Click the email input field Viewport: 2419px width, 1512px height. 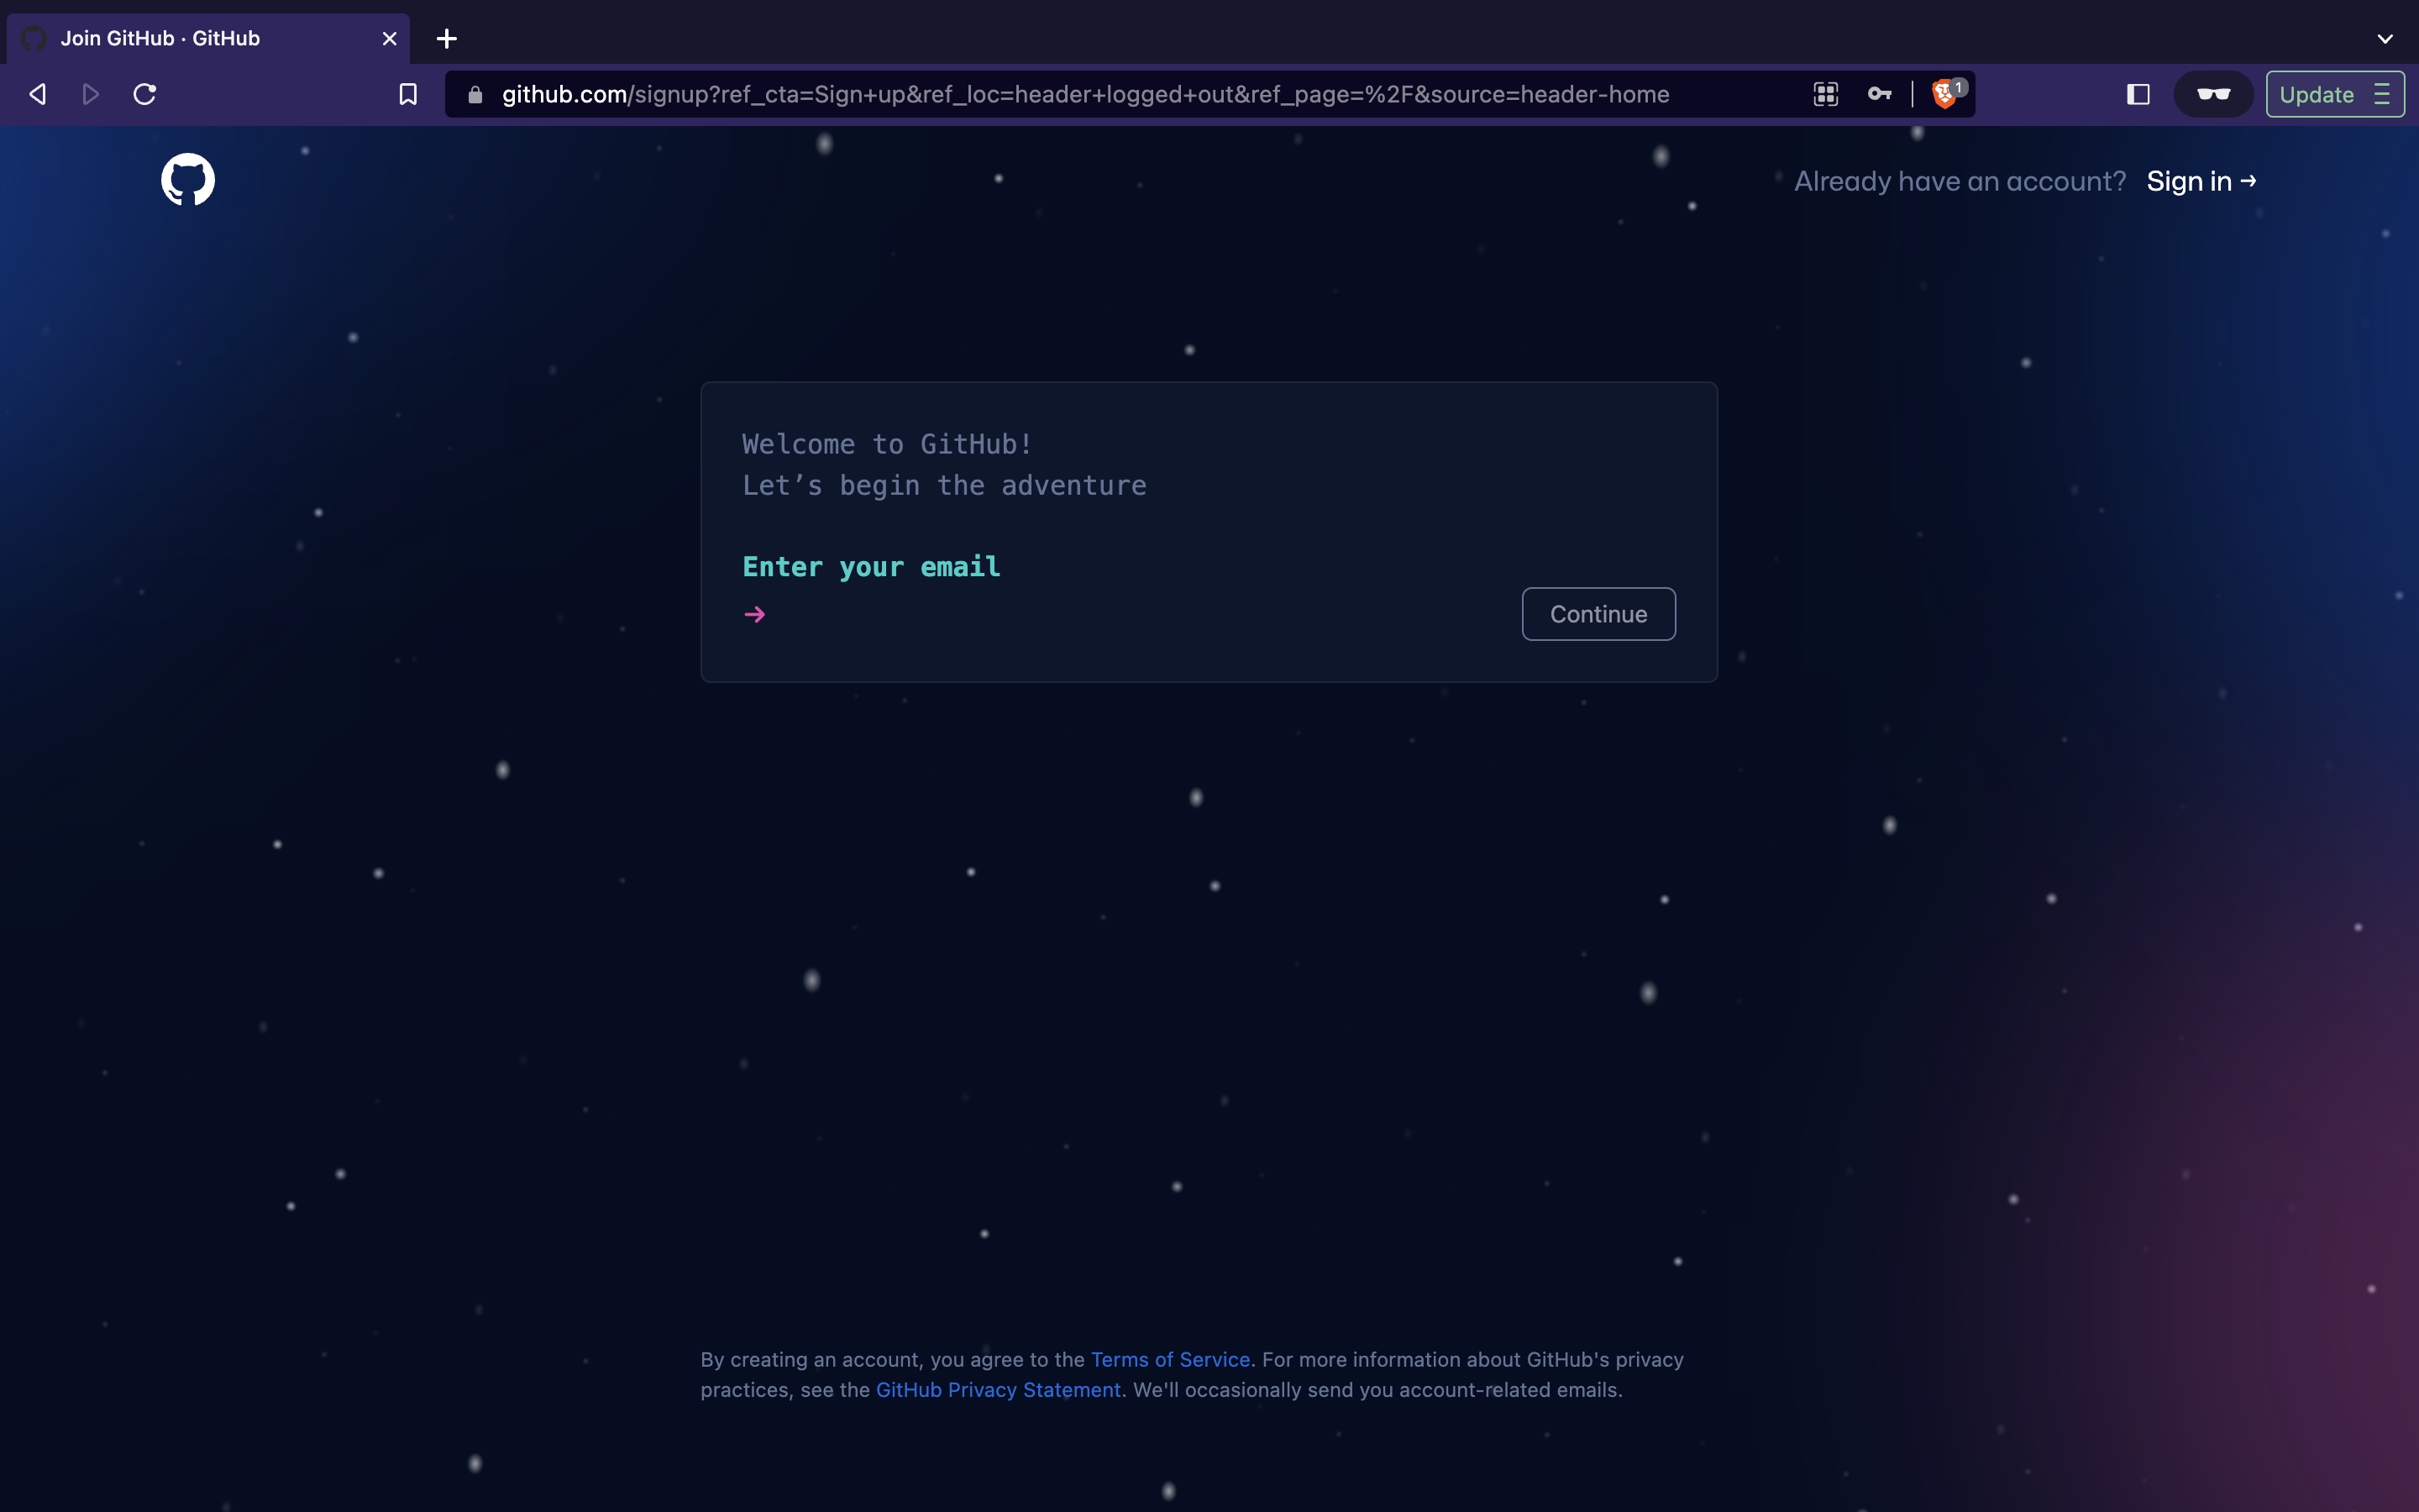pos(1132,613)
